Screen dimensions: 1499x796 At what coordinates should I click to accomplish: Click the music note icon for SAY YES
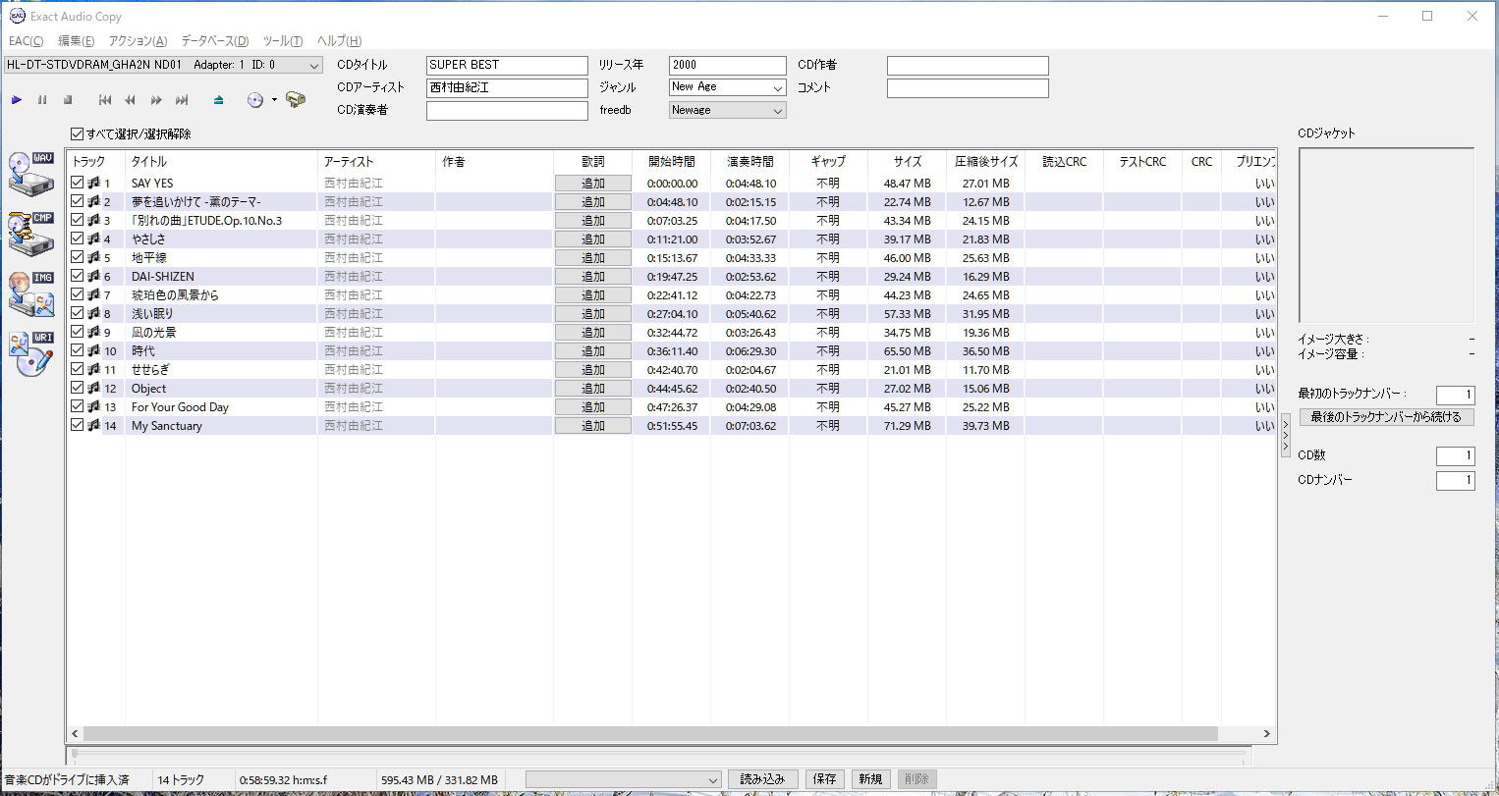pos(93,183)
